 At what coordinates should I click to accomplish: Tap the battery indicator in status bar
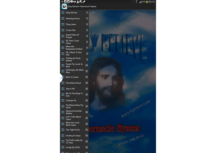tap(147, 2)
